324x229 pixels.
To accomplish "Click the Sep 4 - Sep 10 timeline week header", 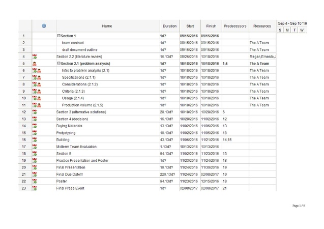I will pyautogui.click(x=292, y=23).
